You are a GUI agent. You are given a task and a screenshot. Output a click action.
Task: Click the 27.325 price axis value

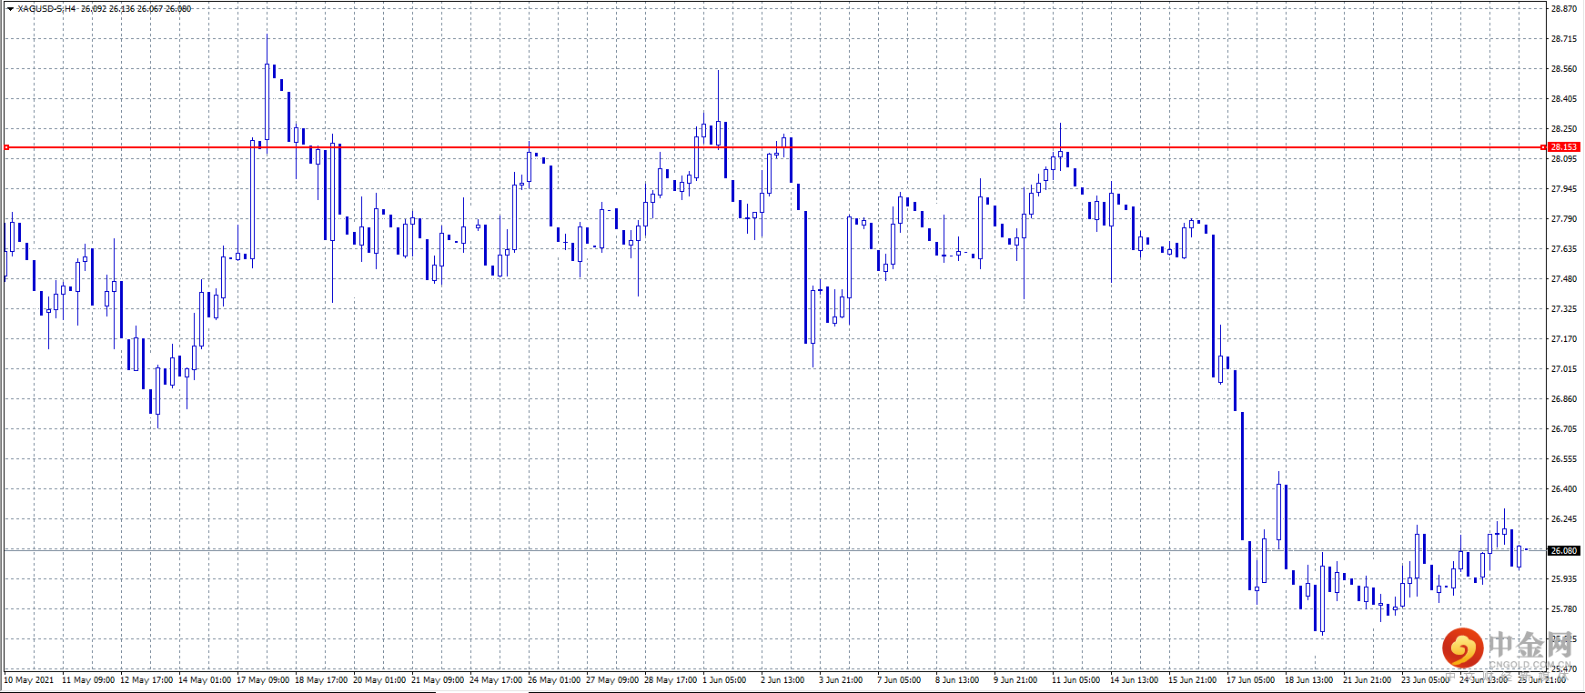(1564, 308)
